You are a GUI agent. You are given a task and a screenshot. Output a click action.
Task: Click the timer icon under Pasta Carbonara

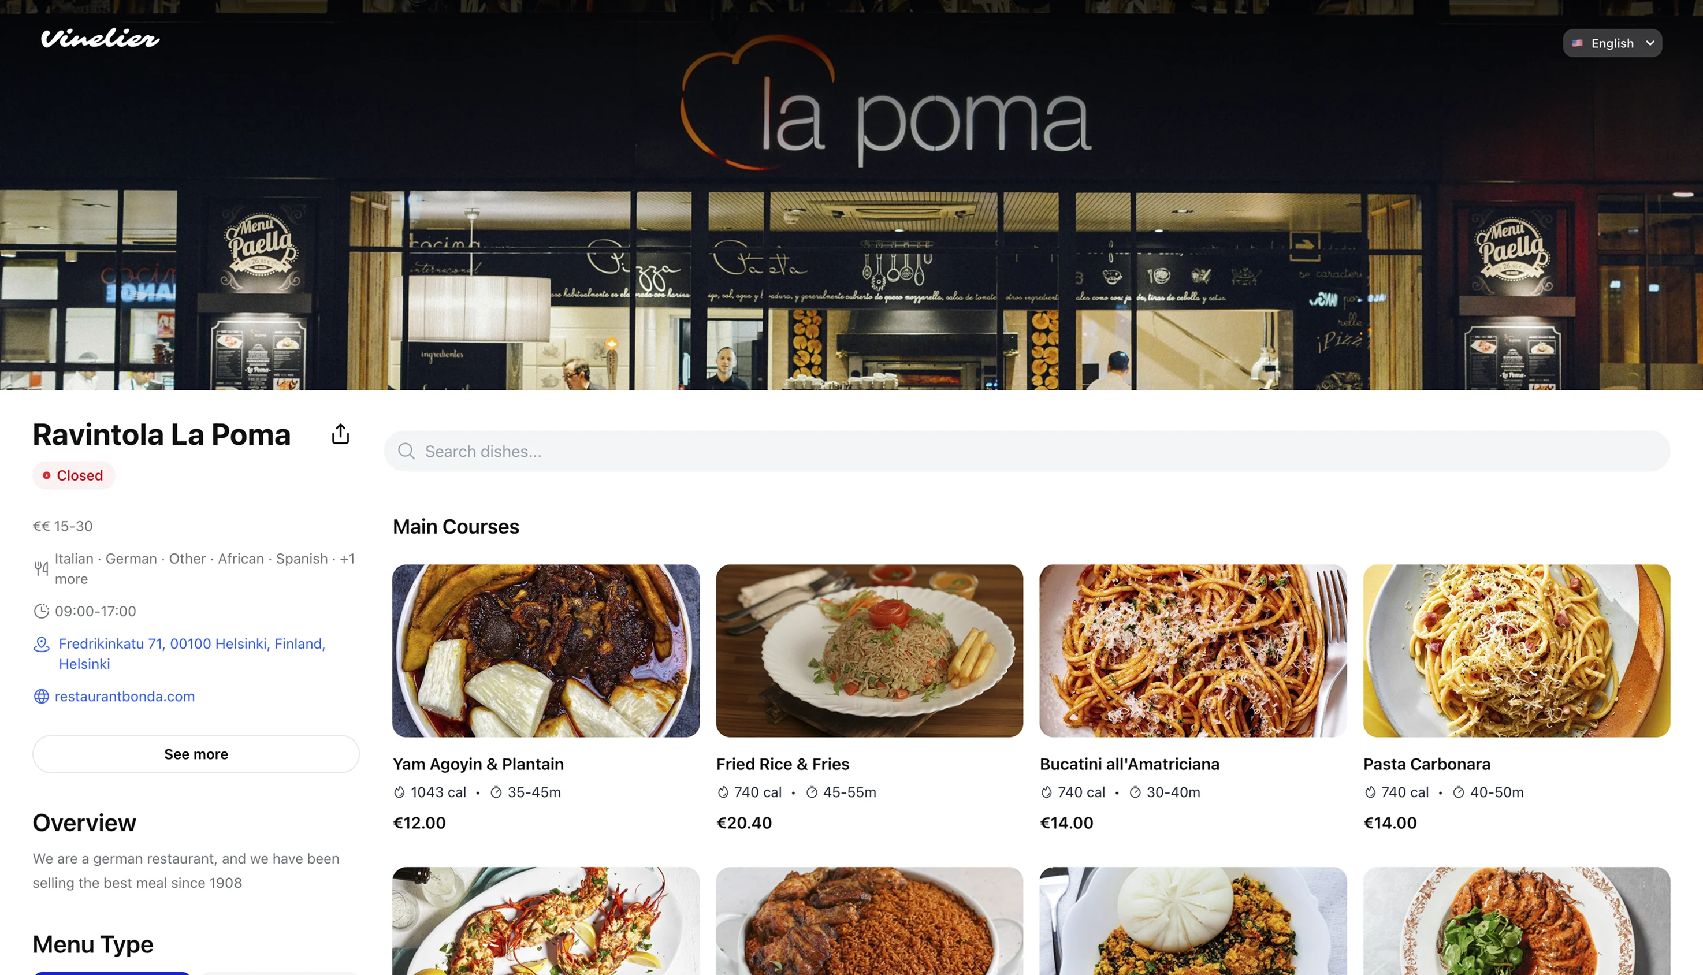(x=1459, y=792)
